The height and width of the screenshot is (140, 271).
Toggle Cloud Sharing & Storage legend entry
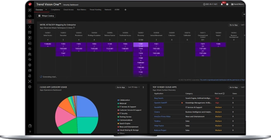[128, 130]
